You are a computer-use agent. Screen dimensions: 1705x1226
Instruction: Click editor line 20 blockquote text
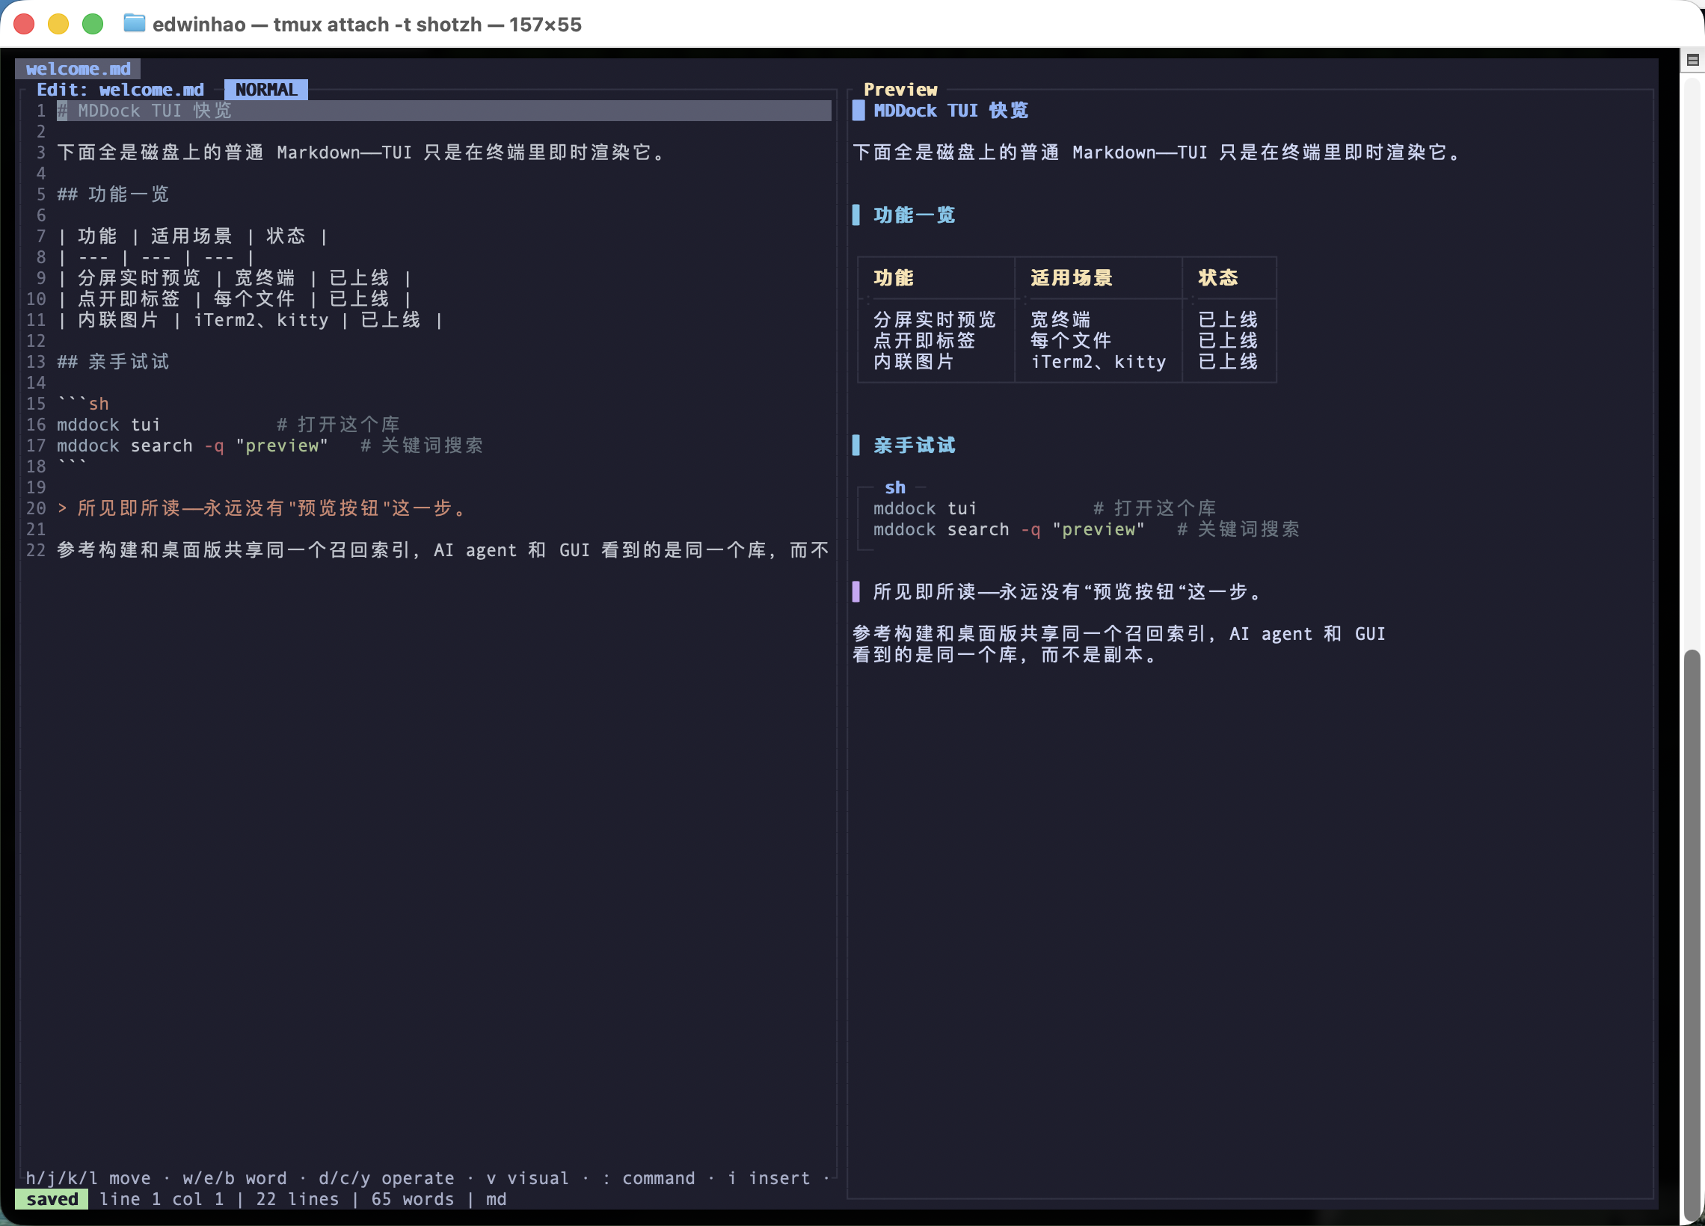[262, 508]
